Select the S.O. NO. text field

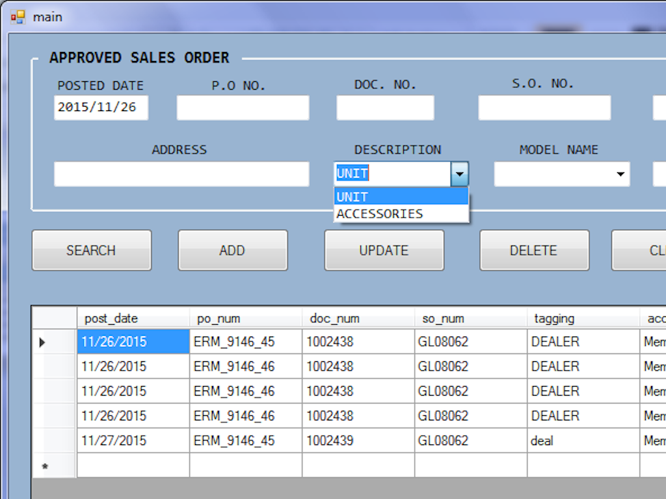point(544,108)
